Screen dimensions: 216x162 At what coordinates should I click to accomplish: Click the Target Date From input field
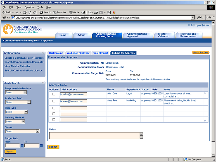(12, 146)
